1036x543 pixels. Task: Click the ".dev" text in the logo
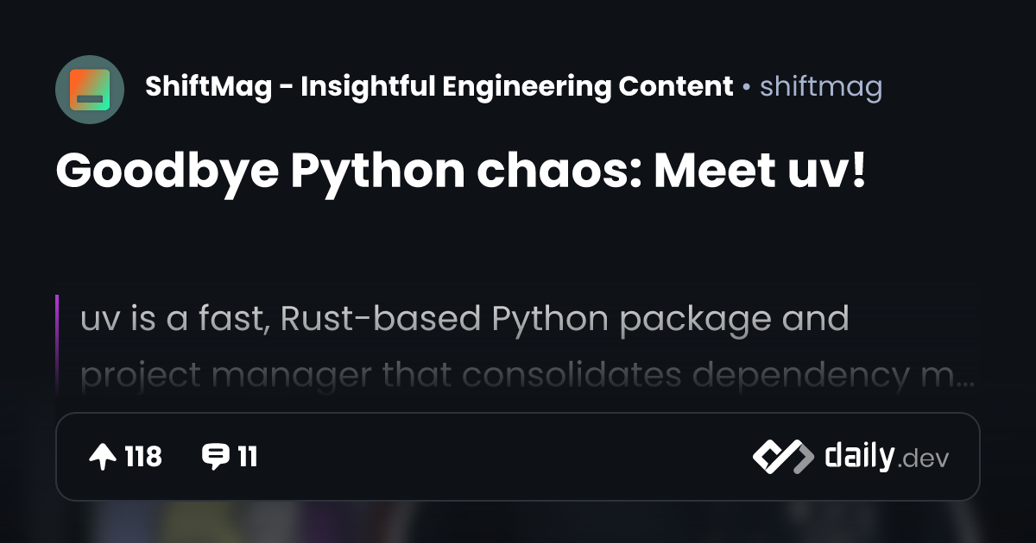pyautogui.click(x=923, y=459)
